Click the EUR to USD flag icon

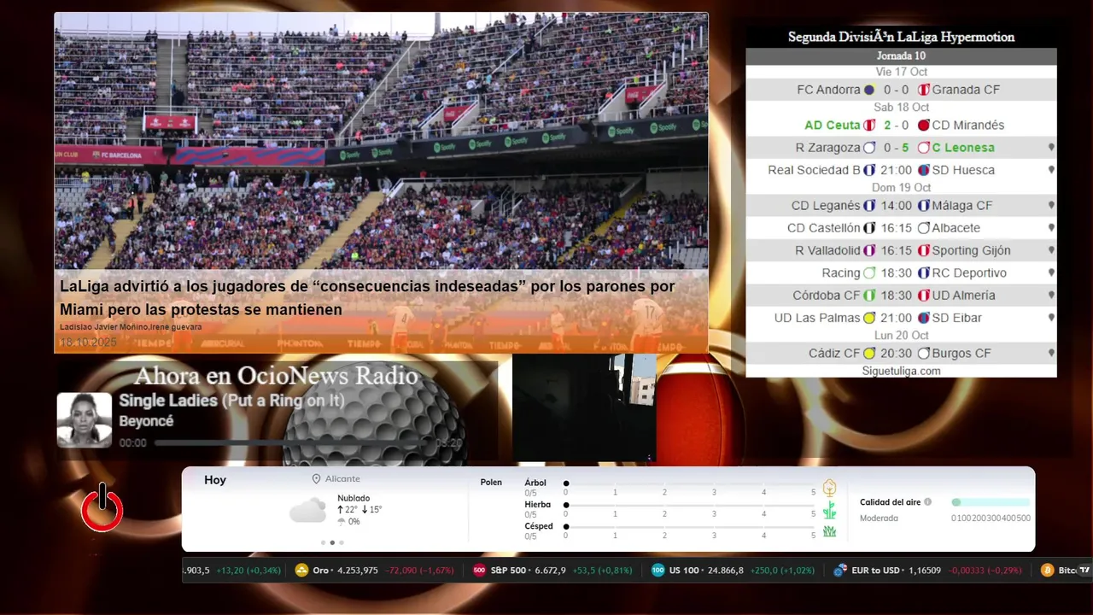[840, 571]
